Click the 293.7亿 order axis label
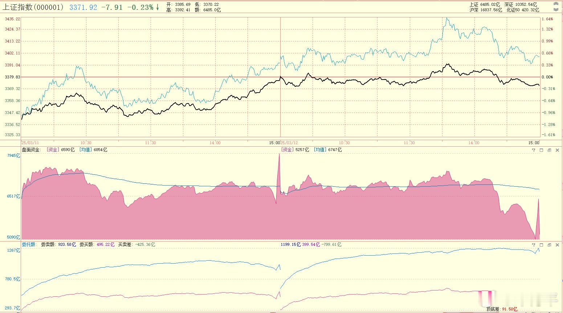This screenshot has height=313, width=563. coord(13,308)
